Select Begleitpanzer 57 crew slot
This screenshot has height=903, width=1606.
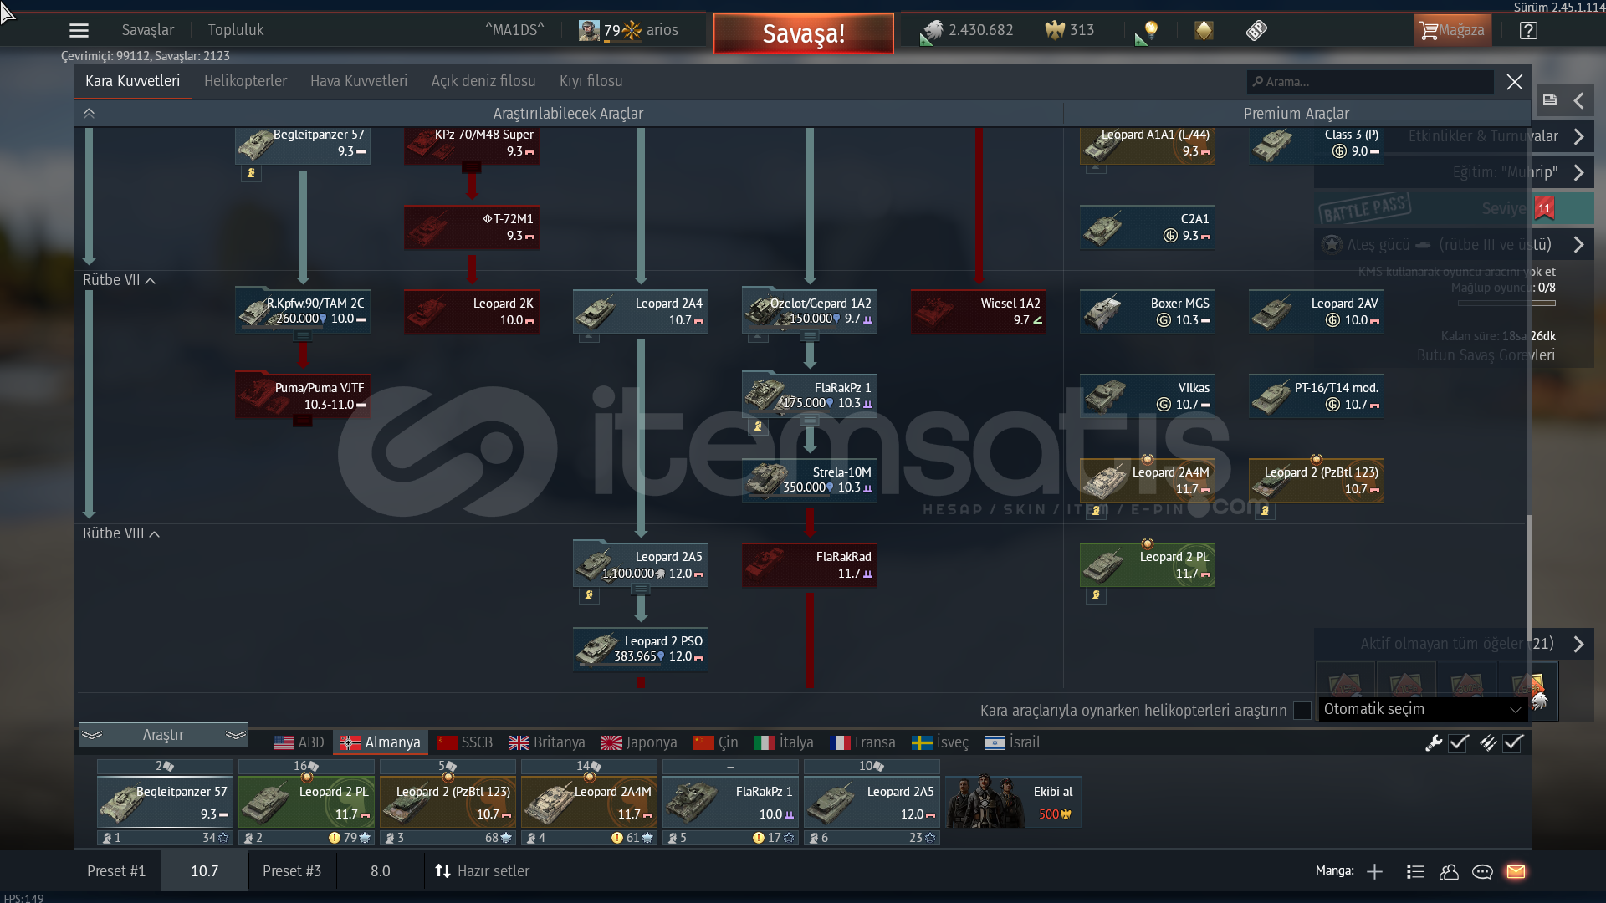(165, 803)
